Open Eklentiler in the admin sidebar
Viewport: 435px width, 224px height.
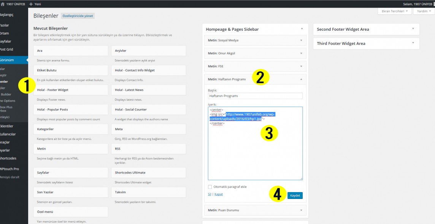point(7,126)
